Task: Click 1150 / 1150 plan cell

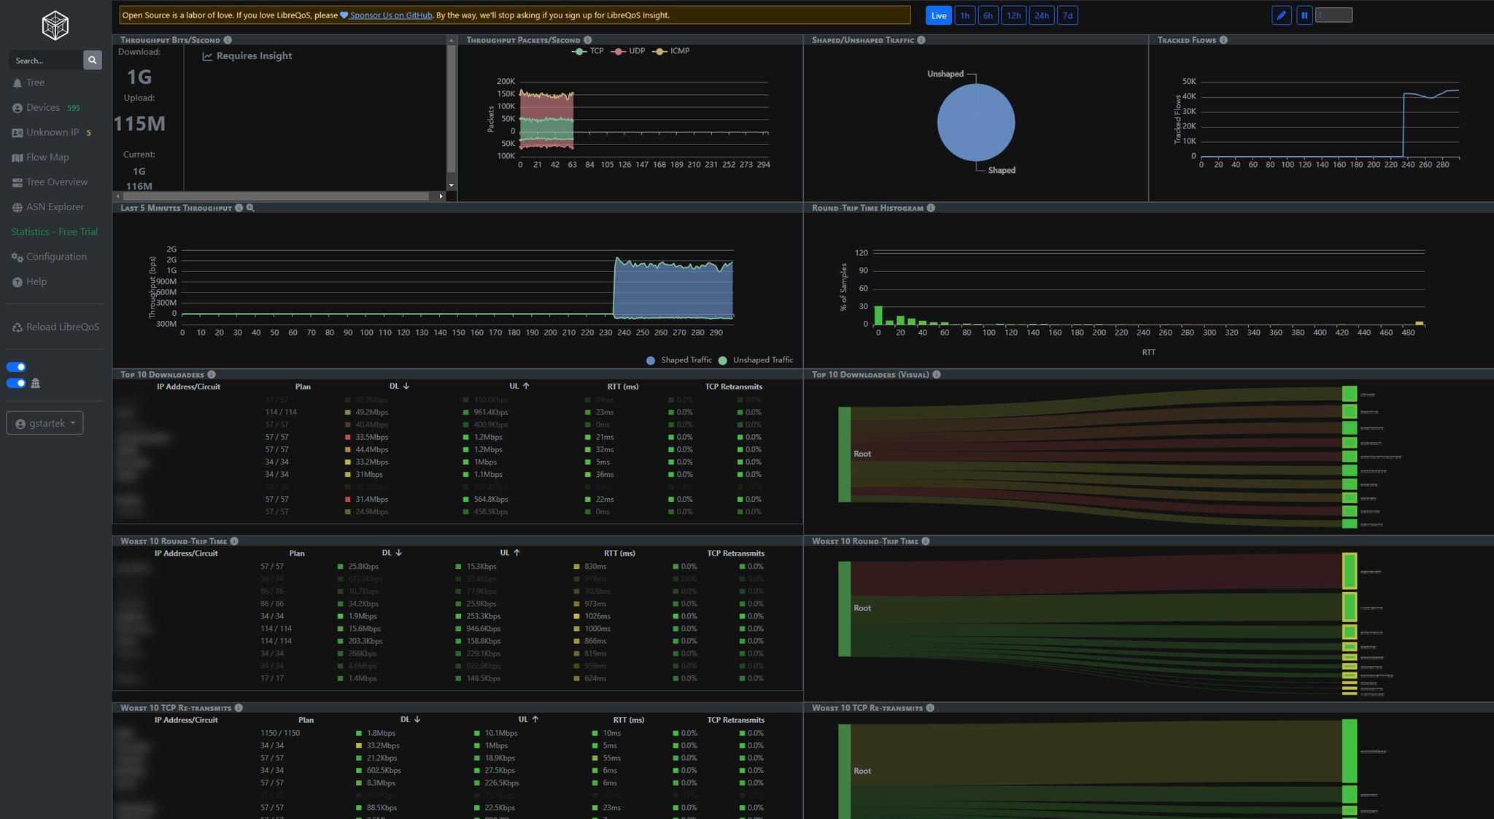Action: point(280,734)
